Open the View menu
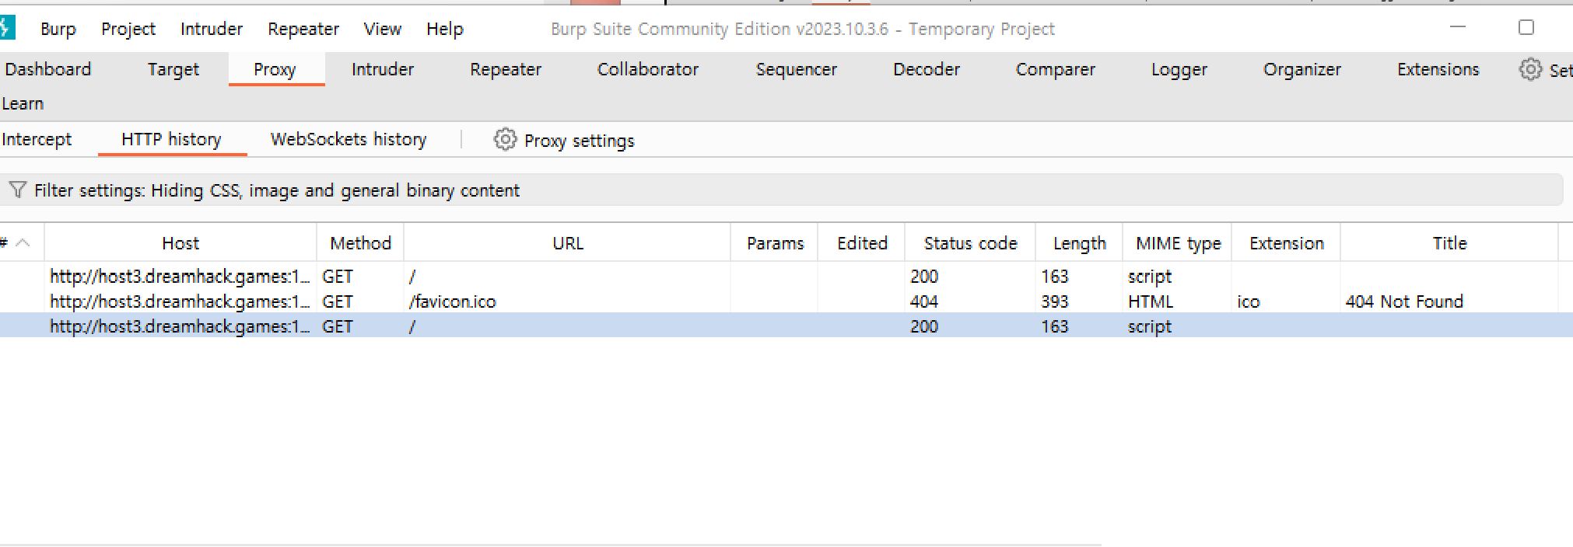 pyautogui.click(x=382, y=29)
